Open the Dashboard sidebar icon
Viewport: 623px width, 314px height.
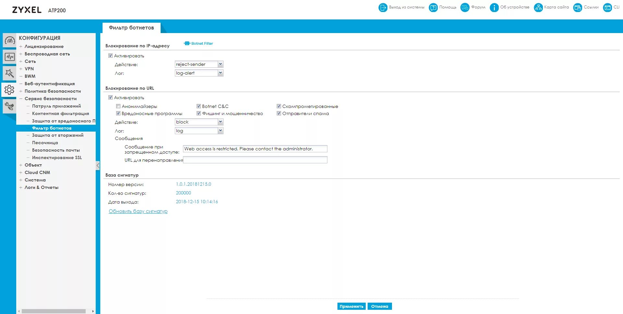click(x=9, y=41)
